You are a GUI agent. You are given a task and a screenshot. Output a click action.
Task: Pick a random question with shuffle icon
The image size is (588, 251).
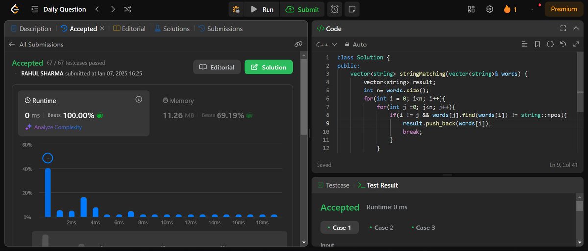pos(127,9)
